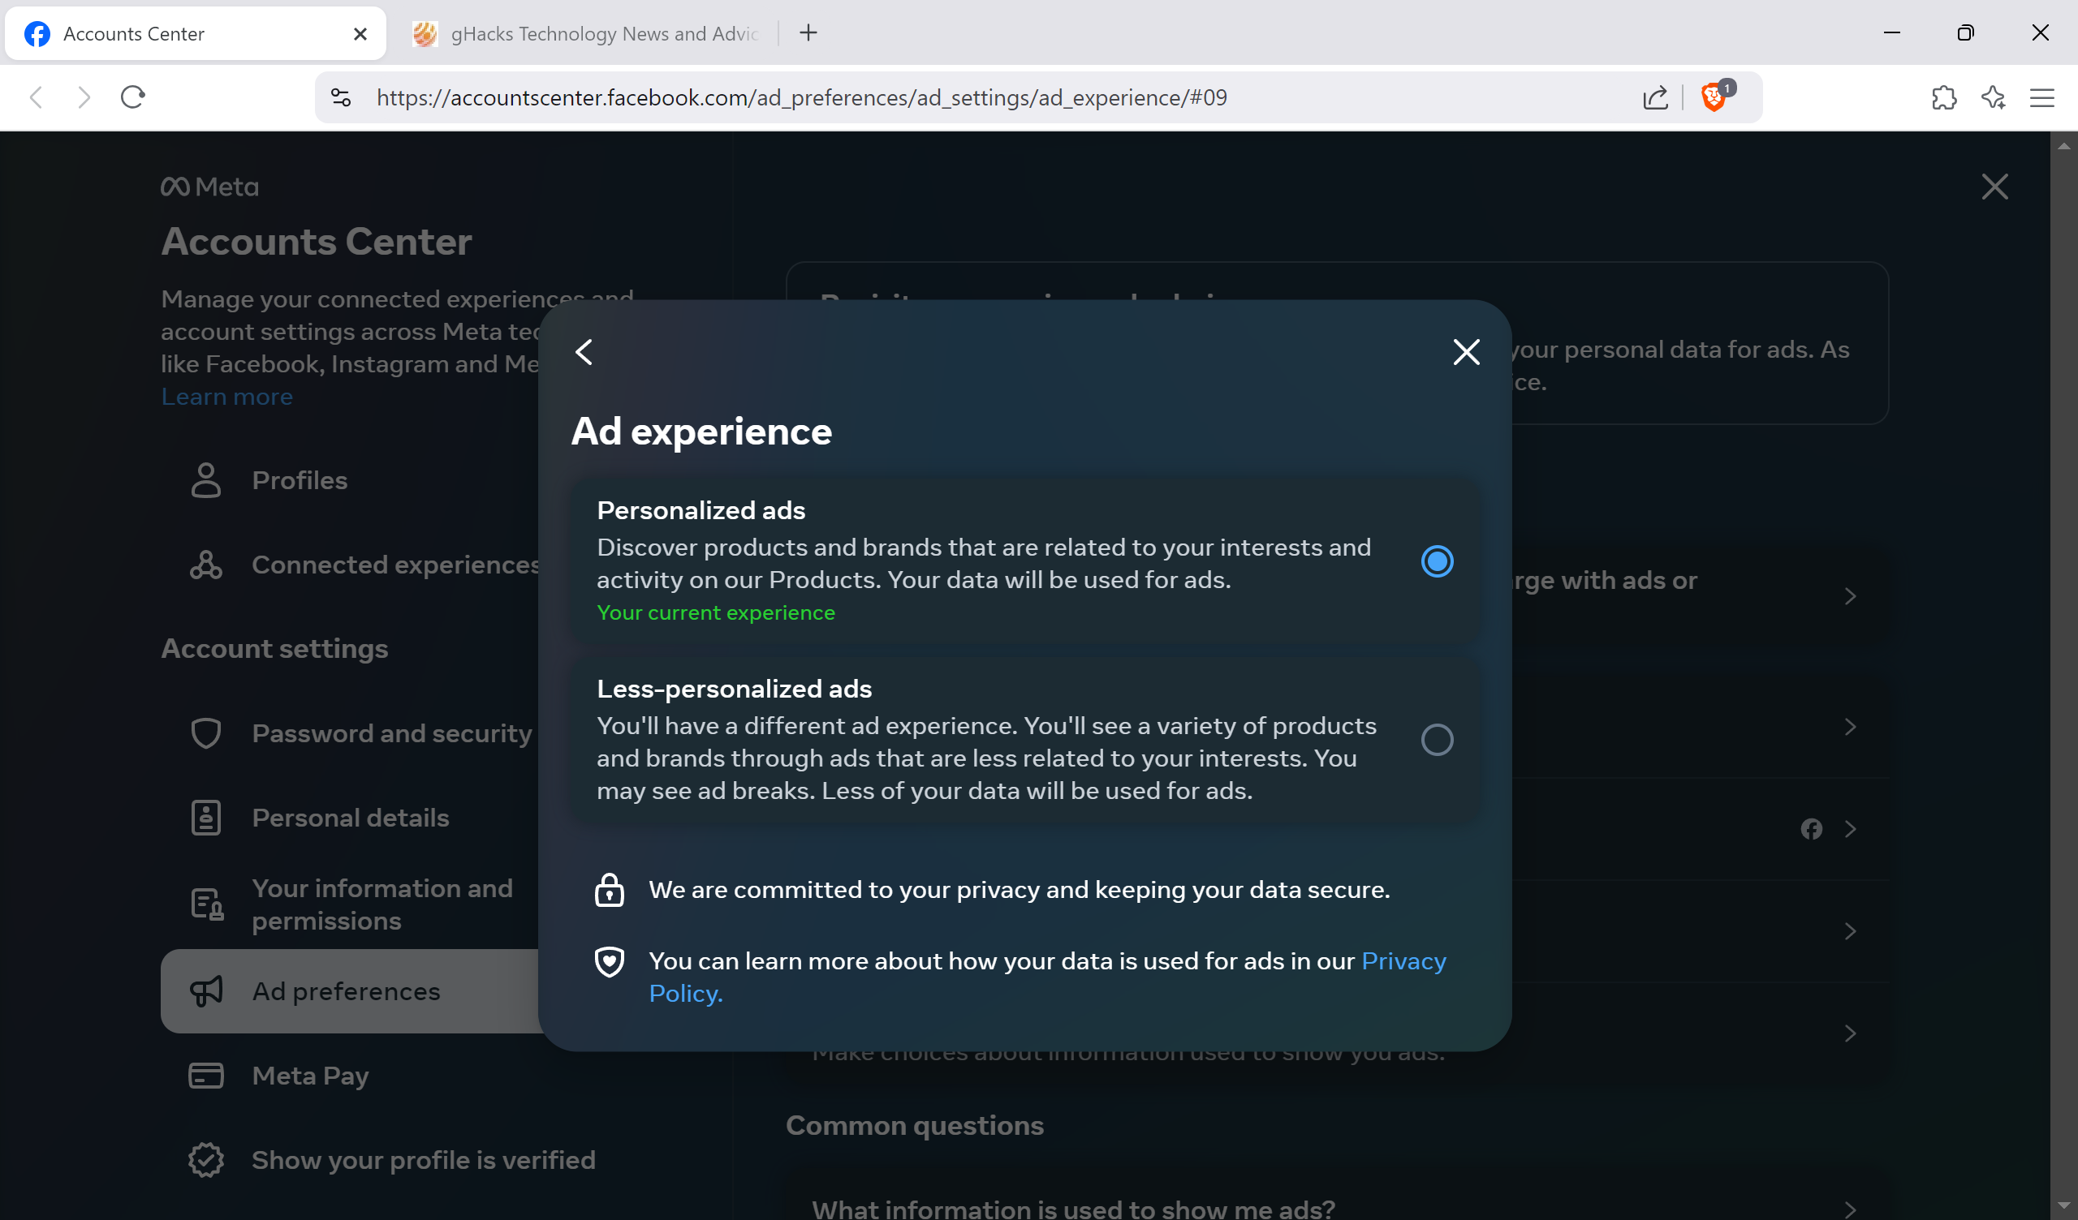Expand the row next to the Facebook icon
This screenshot has height=1220, width=2078.
(x=1851, y=829)
